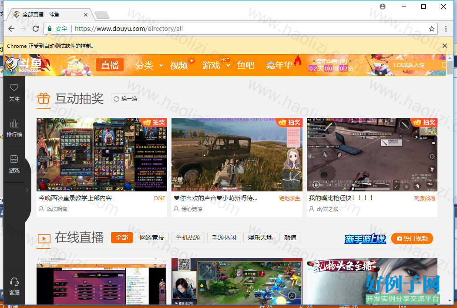Select the 颜值 filter tab
Image resolution: width=457 pixels, height=308 pixels.
(290, 238)
